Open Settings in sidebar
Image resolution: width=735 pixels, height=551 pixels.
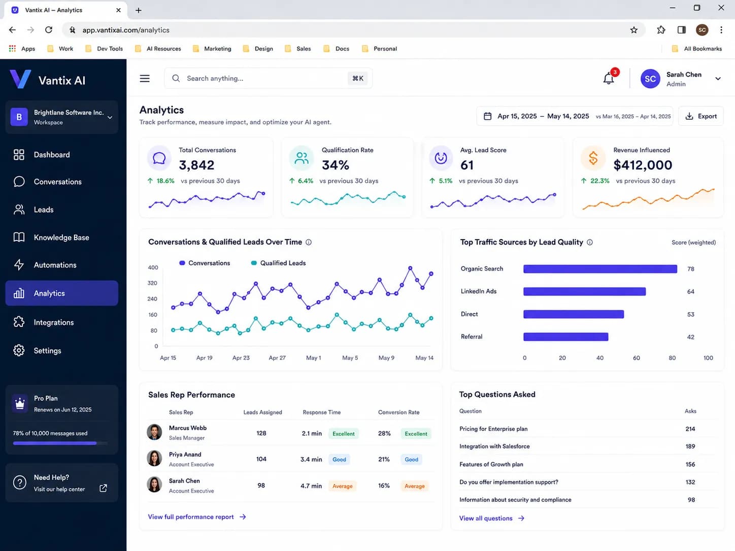tap(62, 351)
